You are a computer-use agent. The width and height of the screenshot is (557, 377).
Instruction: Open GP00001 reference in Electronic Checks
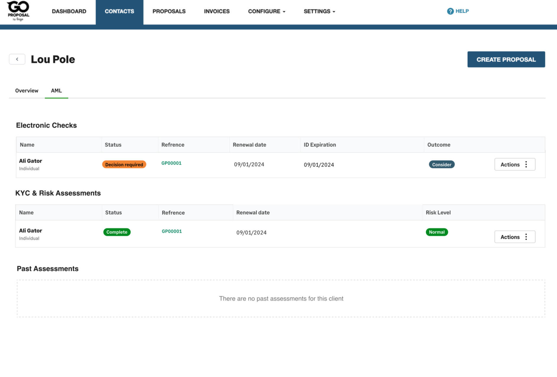(x=171, y=163)
